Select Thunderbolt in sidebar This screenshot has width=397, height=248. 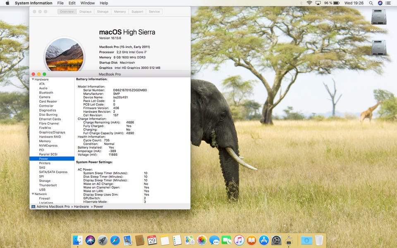pyautogui.click(x=48, y=185)
